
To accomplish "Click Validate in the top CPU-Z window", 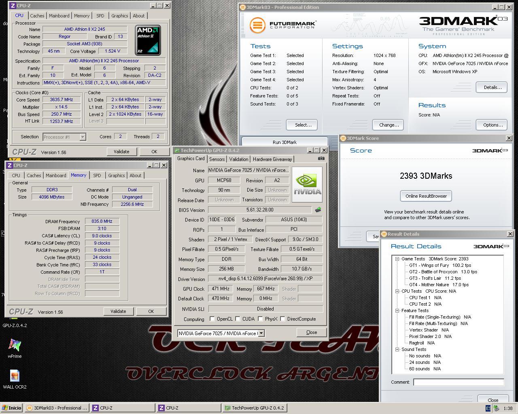I will coord(121,152).
